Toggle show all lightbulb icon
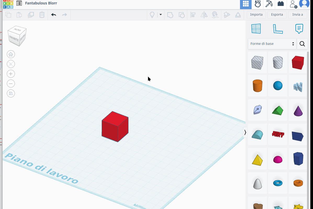This screenshot has height=209, width=313. [152, 15]
